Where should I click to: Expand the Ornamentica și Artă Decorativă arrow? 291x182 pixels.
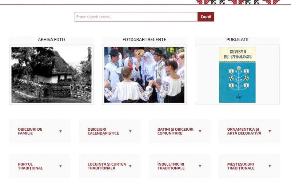[x=270, y=131]
